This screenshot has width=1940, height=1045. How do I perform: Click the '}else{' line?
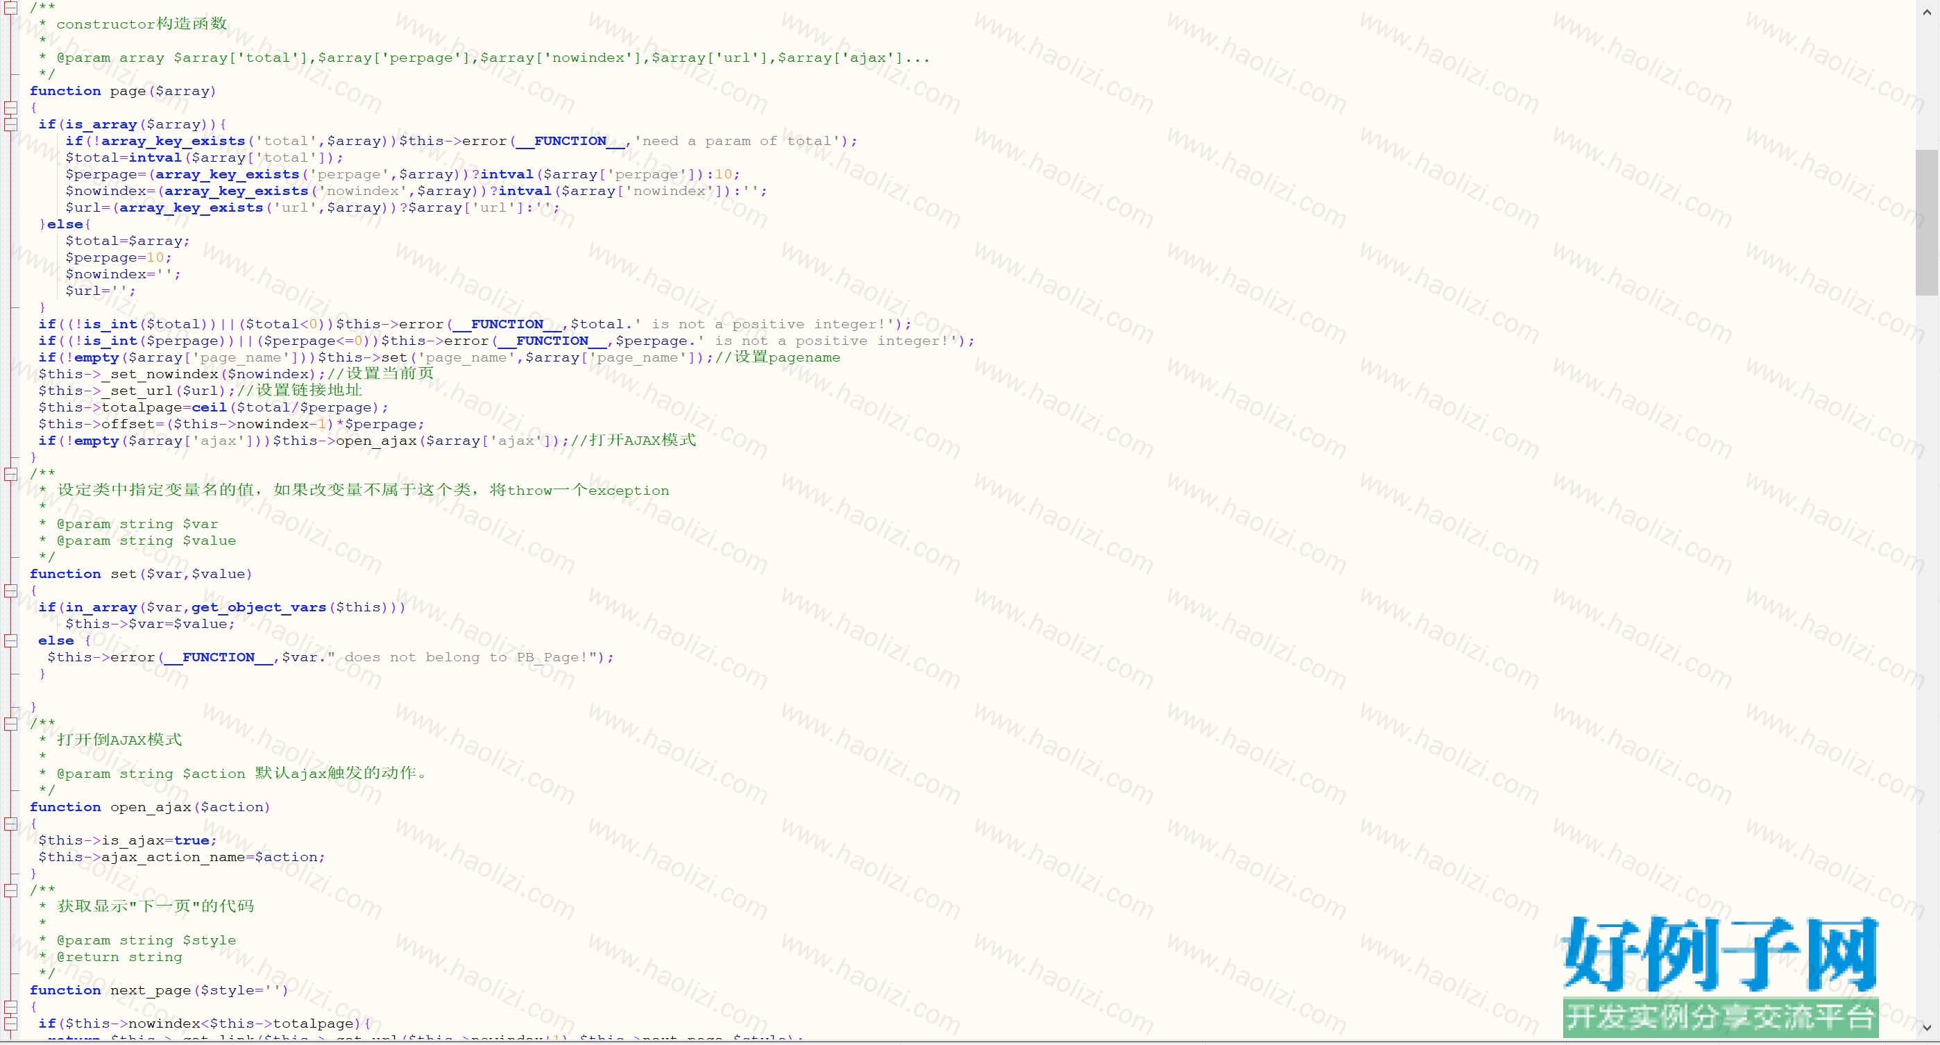pos(65,224)
